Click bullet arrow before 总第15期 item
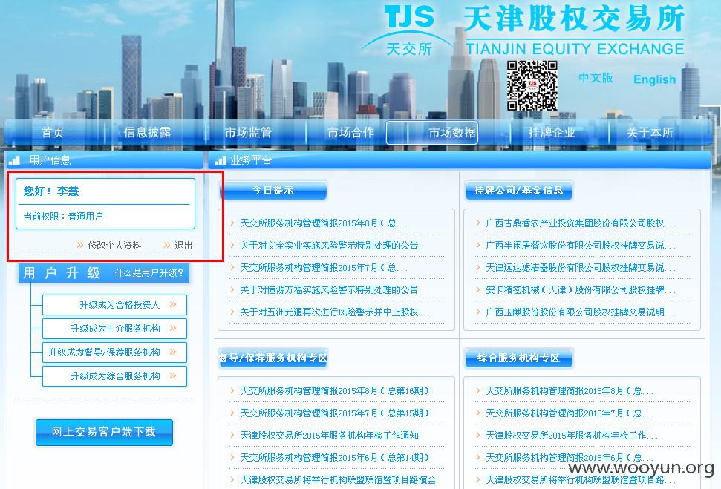Image resolution: width=721 pixels, height=489 pixels. (232, 413)
